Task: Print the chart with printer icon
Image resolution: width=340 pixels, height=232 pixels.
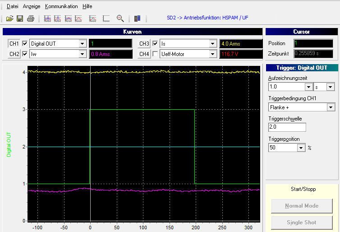Action: pos(31,19)
